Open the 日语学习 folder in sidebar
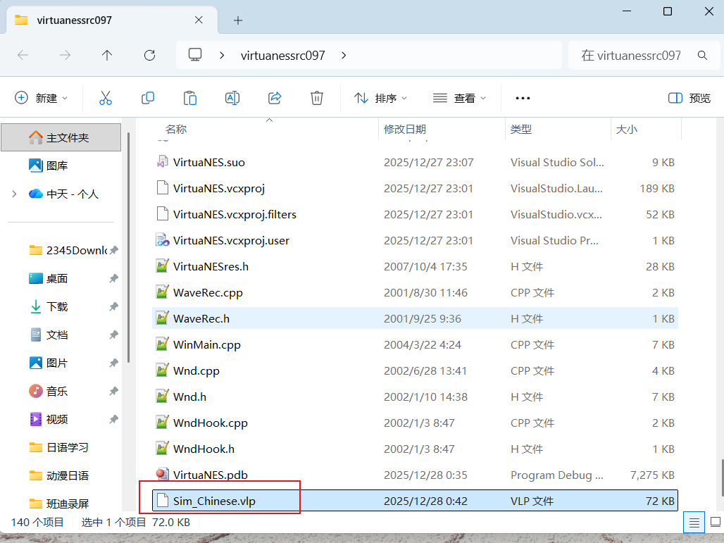 pos(58,447)
